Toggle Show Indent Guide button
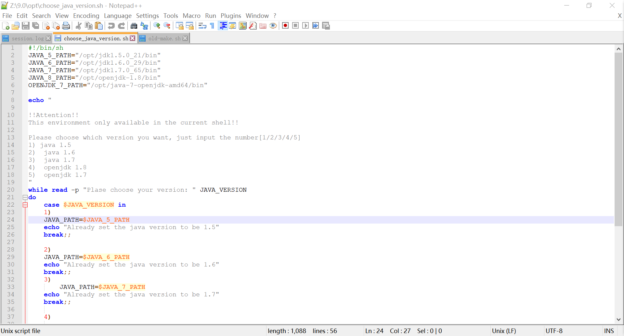The image size is (624, 336). [x=223, y=26]
